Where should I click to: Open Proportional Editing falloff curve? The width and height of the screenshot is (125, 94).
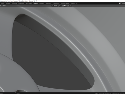[x=70, y=6]
